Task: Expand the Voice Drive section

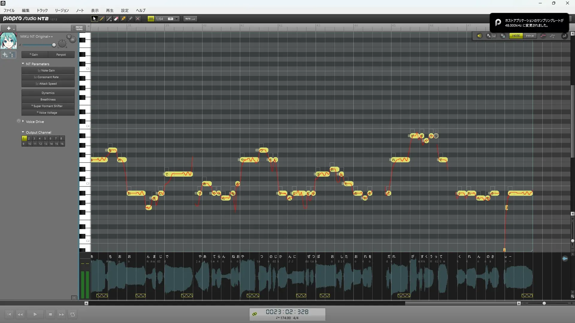Action: 23,121
